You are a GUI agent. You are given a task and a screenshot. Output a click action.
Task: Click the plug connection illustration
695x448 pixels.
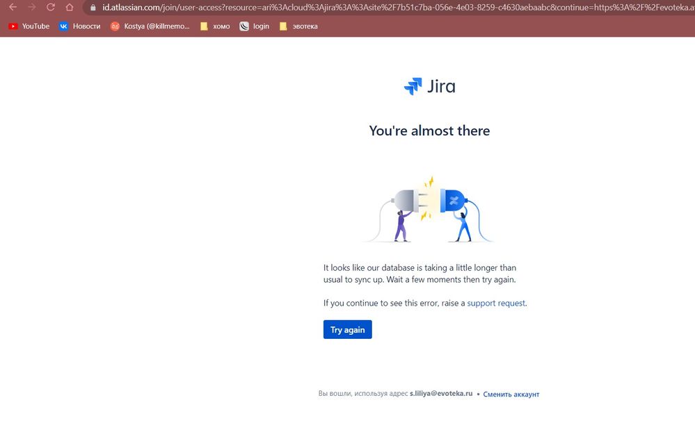click(429, 209)
